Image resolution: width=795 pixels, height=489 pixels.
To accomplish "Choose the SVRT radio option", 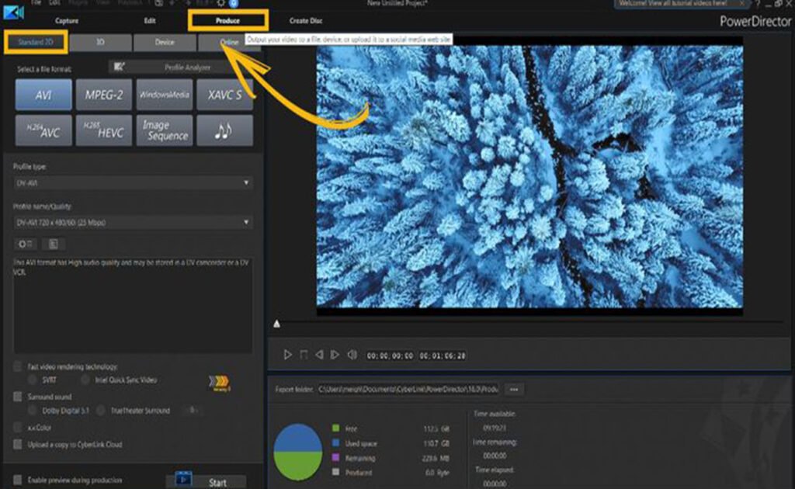I will [33, 380].
